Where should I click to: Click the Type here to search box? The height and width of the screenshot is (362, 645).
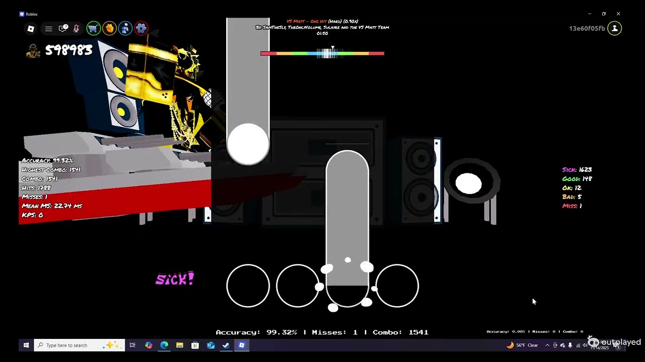(x=79, y=345)
